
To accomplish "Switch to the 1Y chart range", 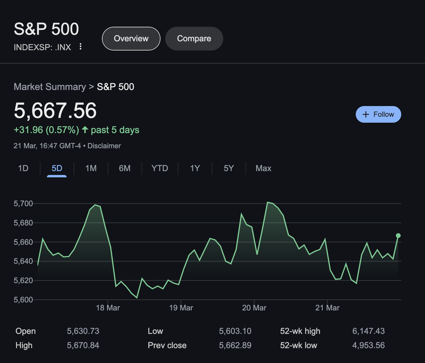I will point(195,168).
